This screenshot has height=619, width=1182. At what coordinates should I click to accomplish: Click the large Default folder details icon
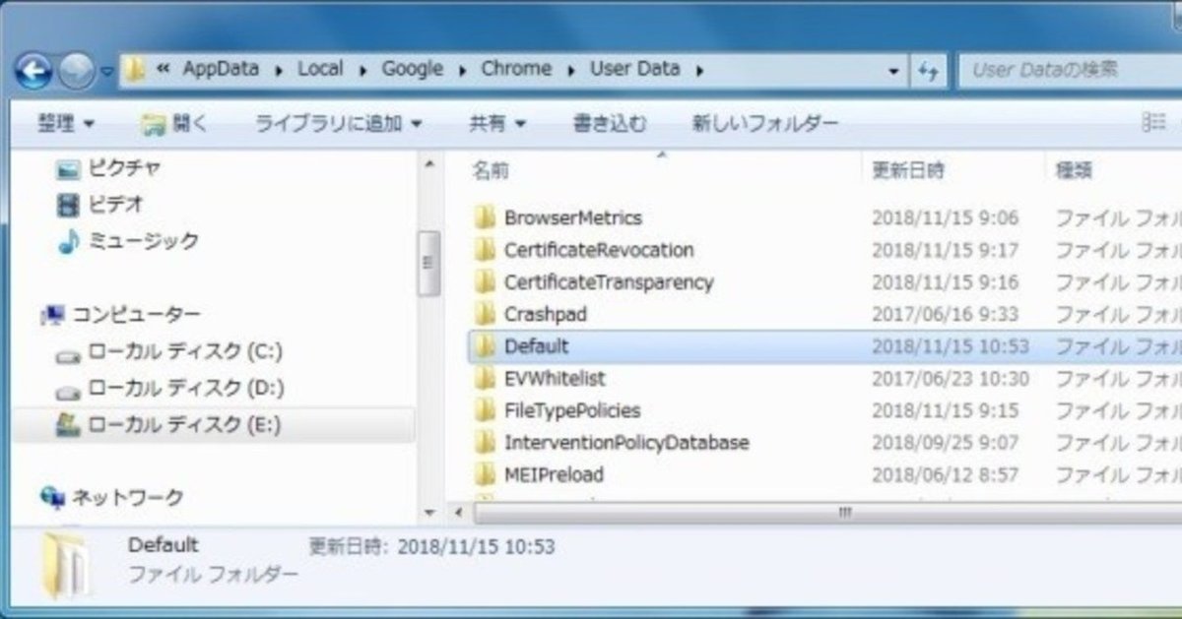click(x=67, y=566)
